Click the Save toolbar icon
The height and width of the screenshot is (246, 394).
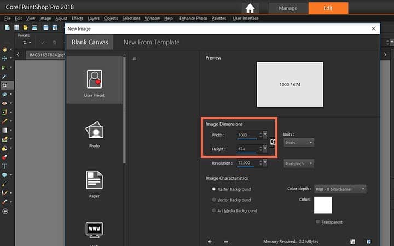tap(45, 27)
